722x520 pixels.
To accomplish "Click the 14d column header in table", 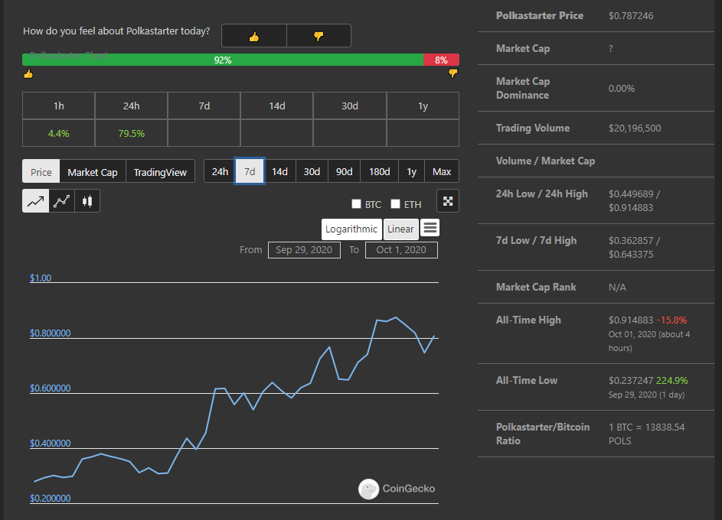I will (276, 106).
